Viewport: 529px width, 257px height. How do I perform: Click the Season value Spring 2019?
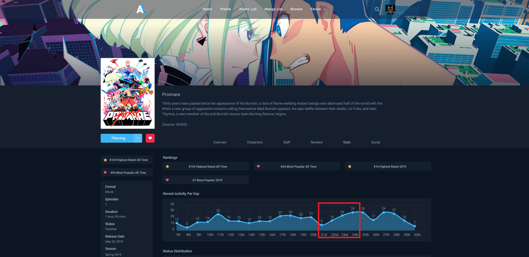(x=113, y=254)
